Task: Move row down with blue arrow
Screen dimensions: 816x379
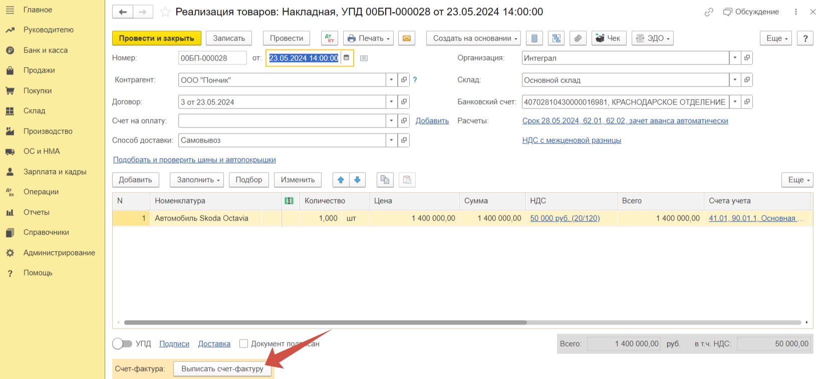Action: pos(357,179)
